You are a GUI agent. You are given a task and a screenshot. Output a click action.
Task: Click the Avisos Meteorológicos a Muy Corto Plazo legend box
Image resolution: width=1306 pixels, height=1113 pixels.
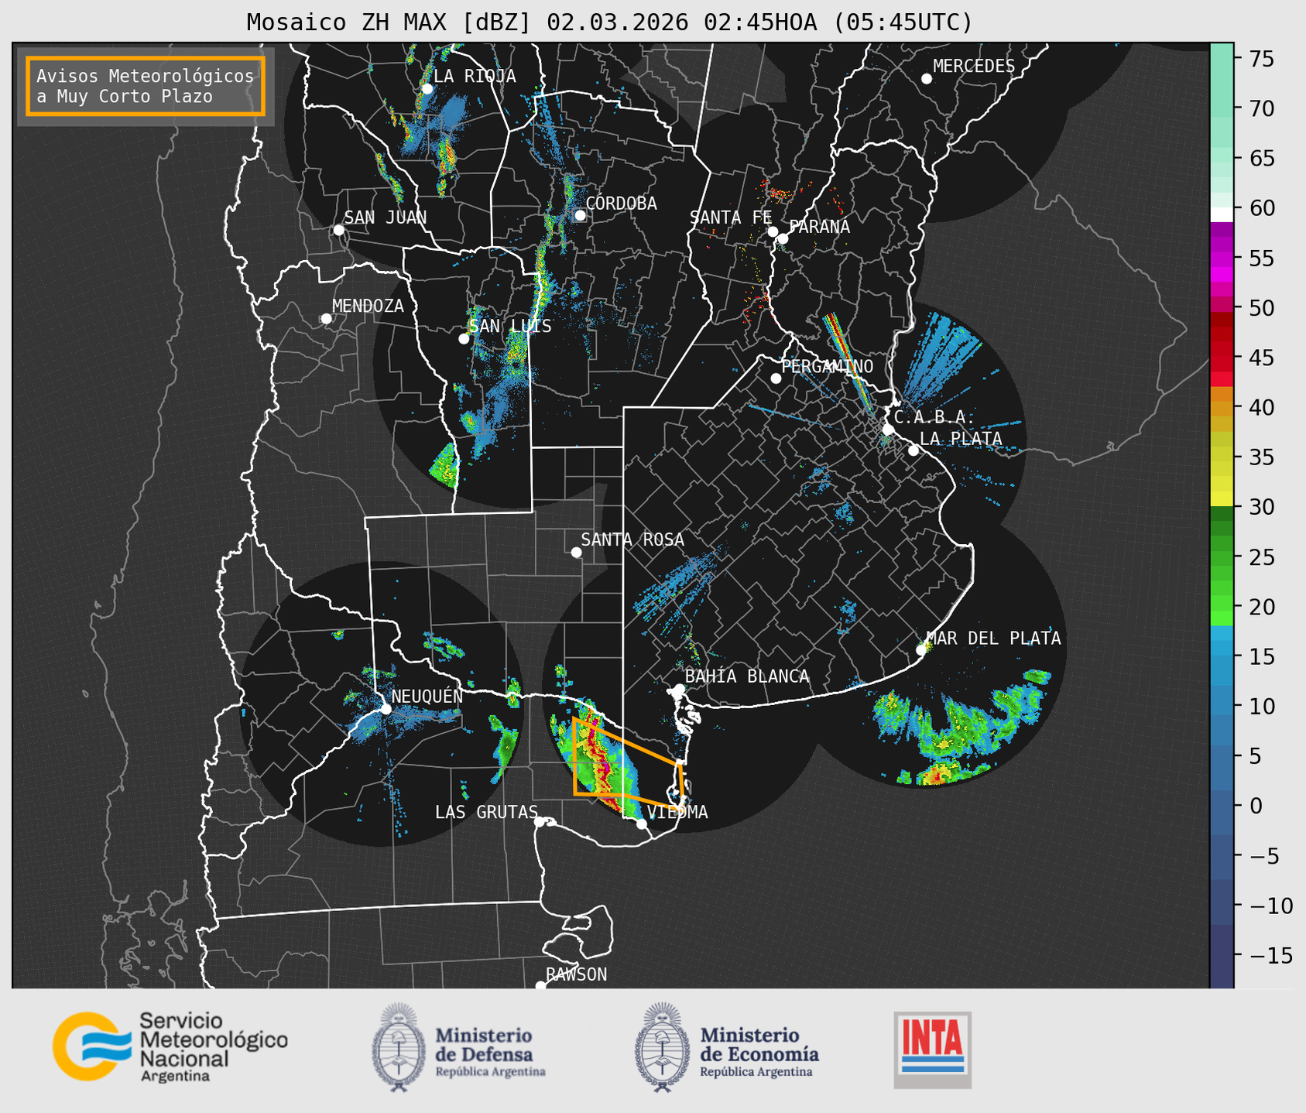(x=146, y=86)
